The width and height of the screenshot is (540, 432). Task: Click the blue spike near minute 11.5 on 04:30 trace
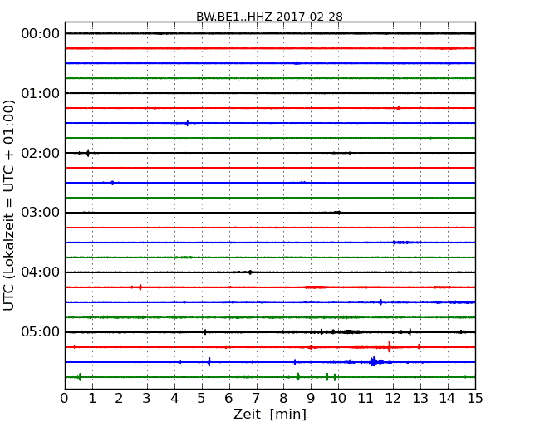[x=380, y=302]
